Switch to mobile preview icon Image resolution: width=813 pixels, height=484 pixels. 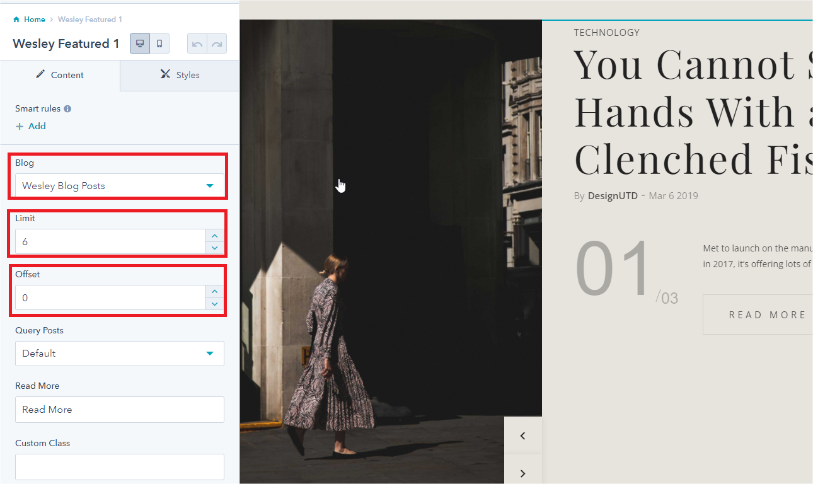(x=159, y=43)
